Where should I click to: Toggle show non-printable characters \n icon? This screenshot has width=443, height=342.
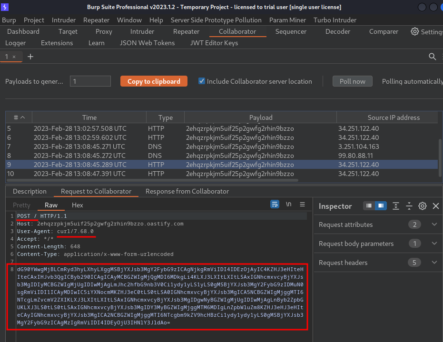(x=288, y=204)
